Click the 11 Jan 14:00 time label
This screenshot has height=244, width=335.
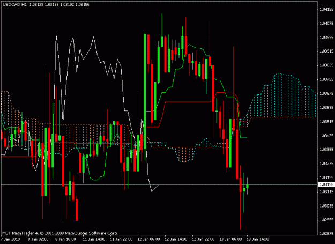[x=94, y=239]
